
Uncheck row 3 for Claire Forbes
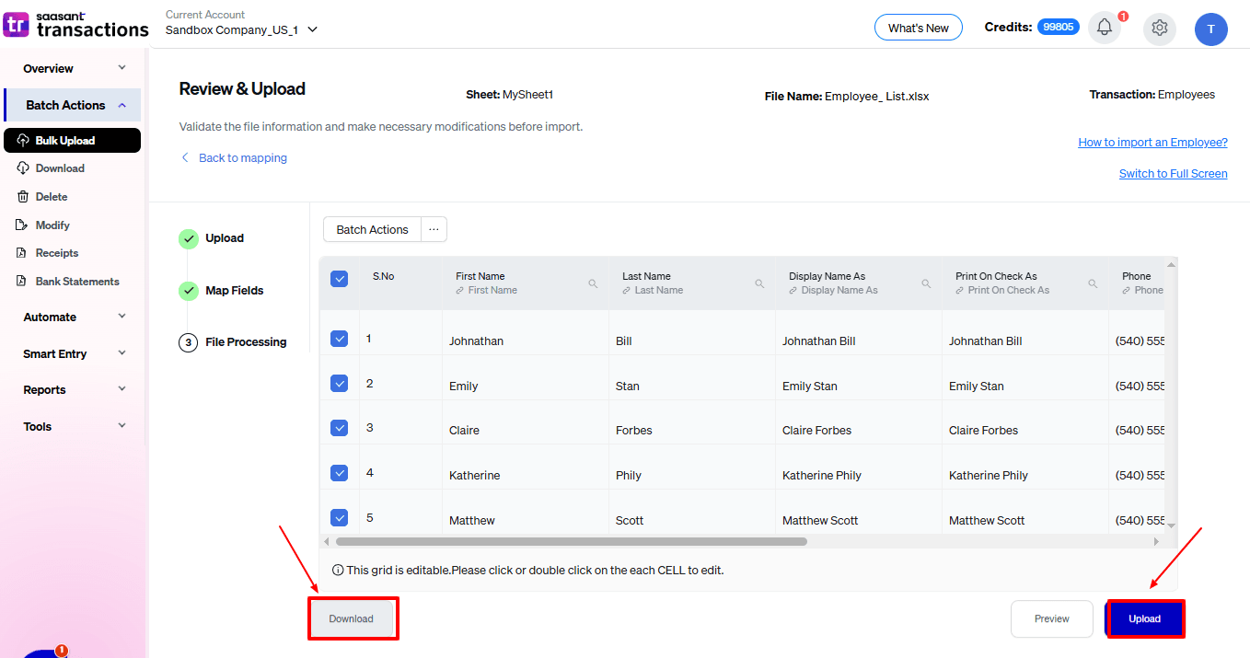(339, 427)
